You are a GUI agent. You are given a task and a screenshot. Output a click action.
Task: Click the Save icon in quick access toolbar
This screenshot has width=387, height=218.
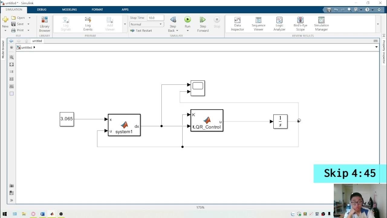coord(329,10)
